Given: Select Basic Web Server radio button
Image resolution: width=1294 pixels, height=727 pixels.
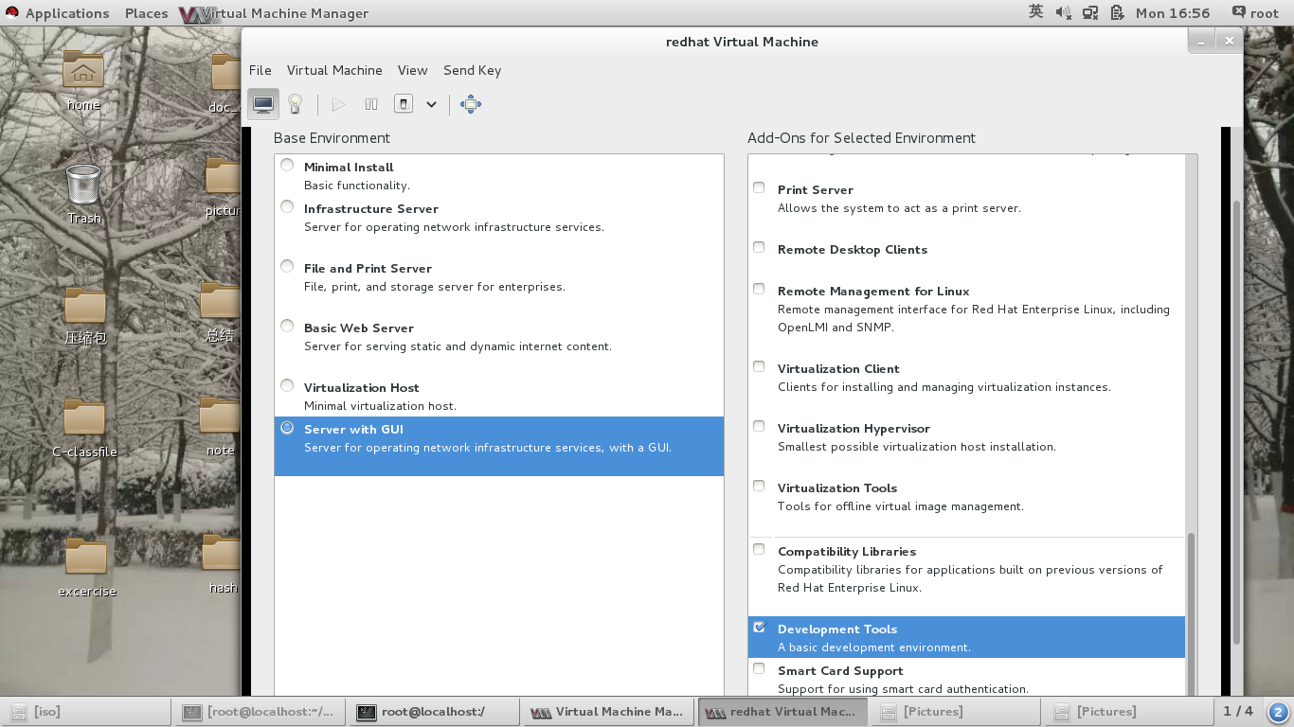Looking at the screenshot, I should point(287,326).
